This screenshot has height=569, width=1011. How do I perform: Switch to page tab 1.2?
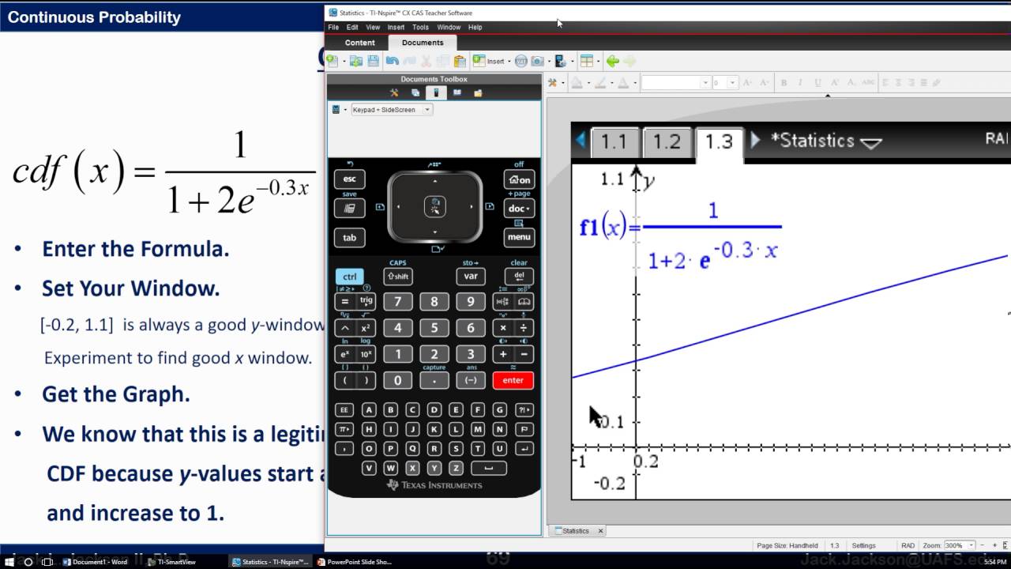pyautogui.click(x=666, y=141)
